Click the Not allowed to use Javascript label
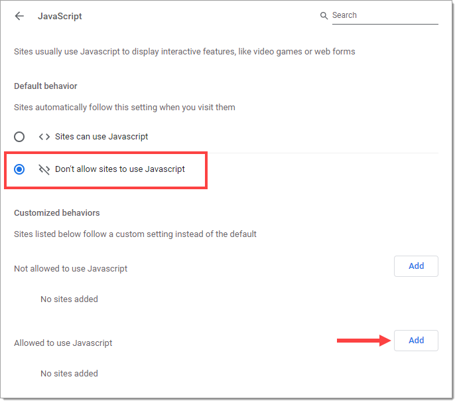Screen dimensions: 457x403 point(70,269)
